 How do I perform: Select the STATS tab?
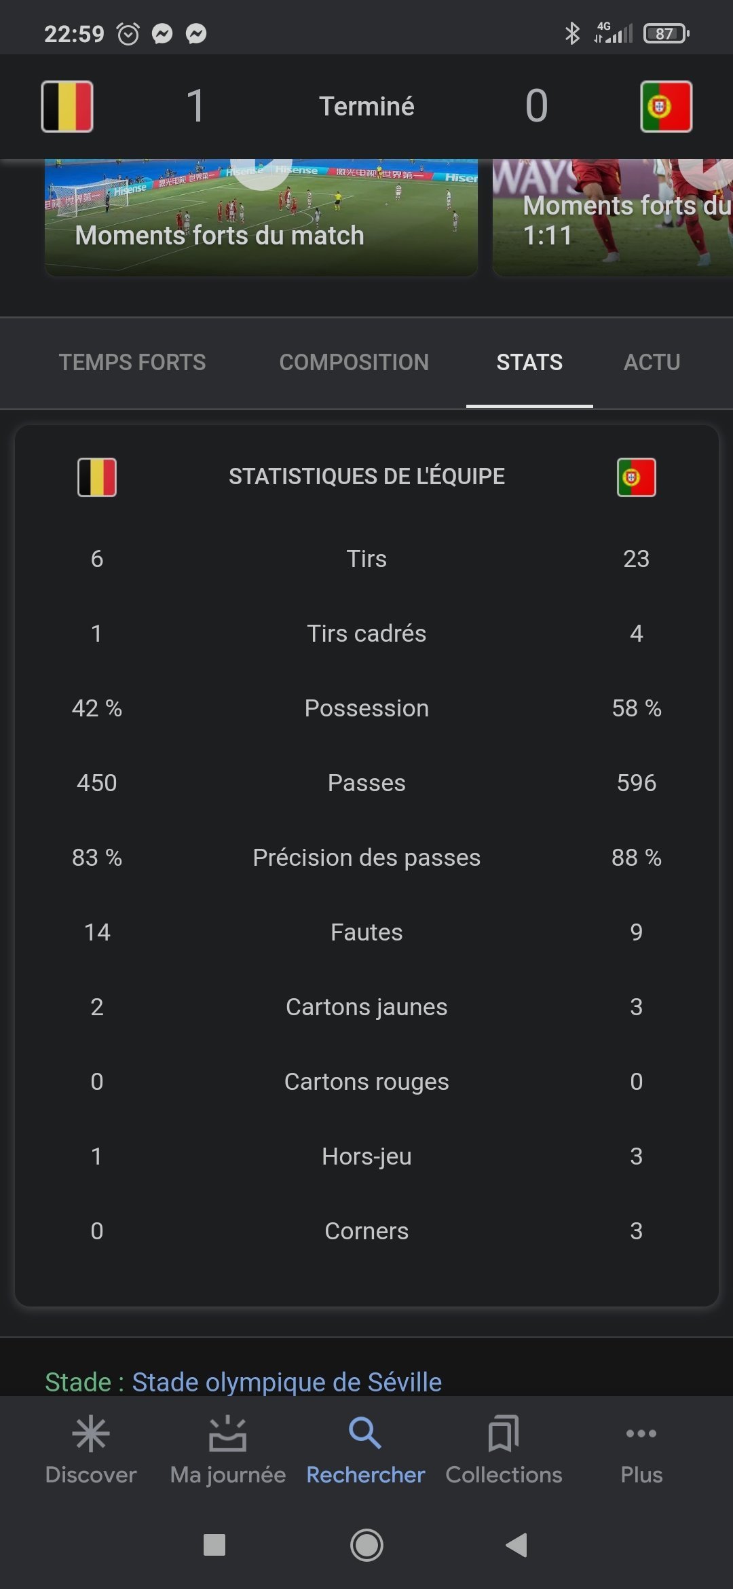point(529,363)
